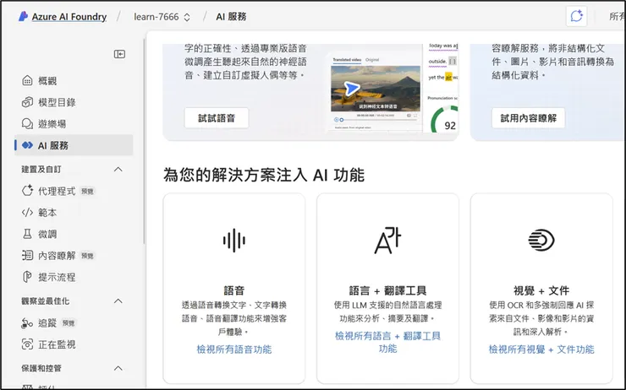Select the Translated video tab in preview
626x390 pixels.
347,60
